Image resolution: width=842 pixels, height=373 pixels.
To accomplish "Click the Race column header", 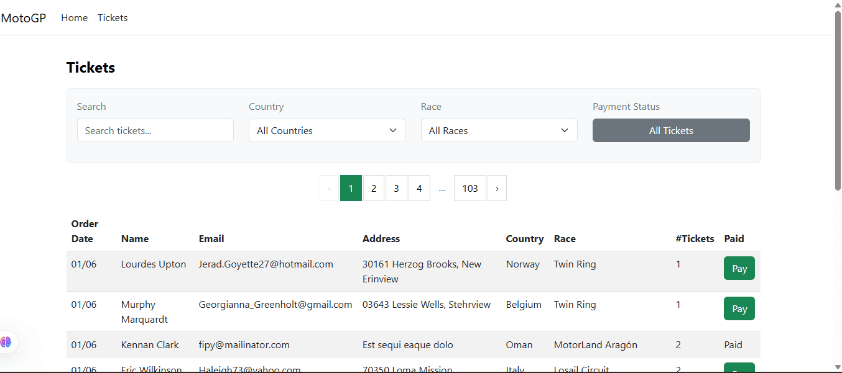I will click(x=565, y=238).
